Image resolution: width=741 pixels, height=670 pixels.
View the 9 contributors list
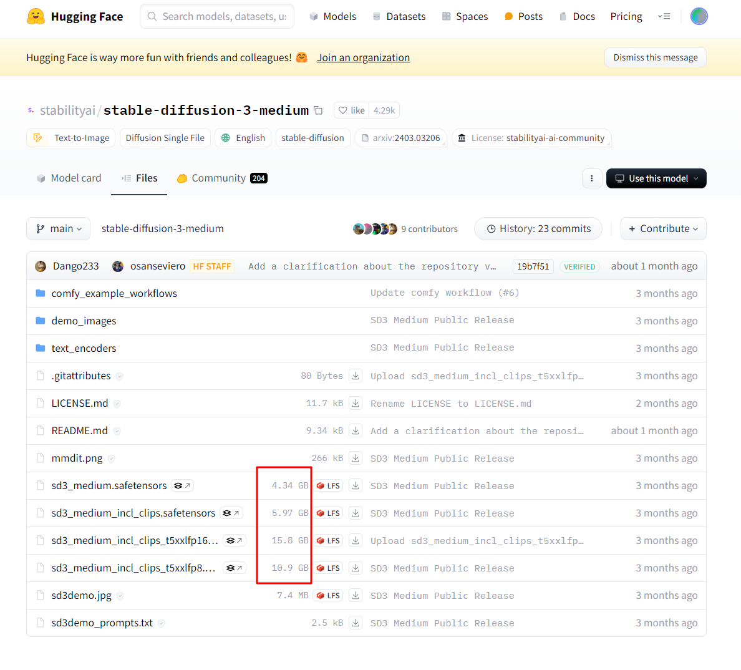pos(405,229)
